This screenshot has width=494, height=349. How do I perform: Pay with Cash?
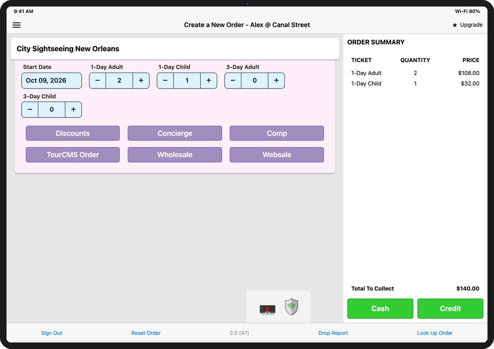coord(380,309)
